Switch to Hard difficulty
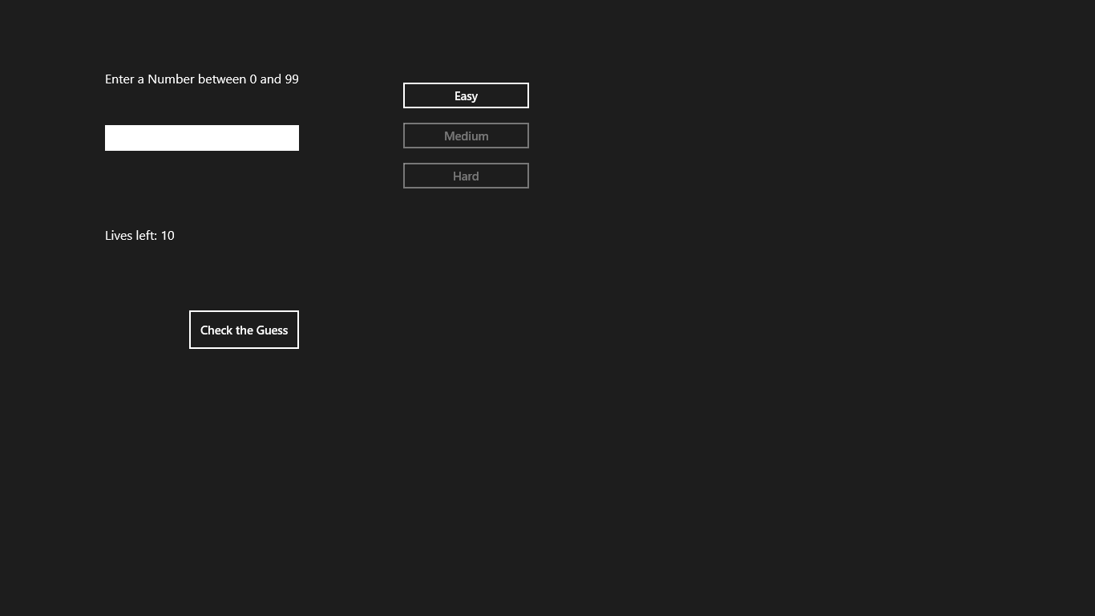Screen dimensions: 1095x616 point(466,176)
